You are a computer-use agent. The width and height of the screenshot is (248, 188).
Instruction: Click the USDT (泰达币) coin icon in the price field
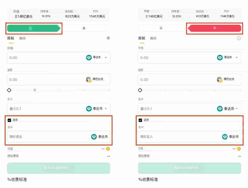(89, 58)
